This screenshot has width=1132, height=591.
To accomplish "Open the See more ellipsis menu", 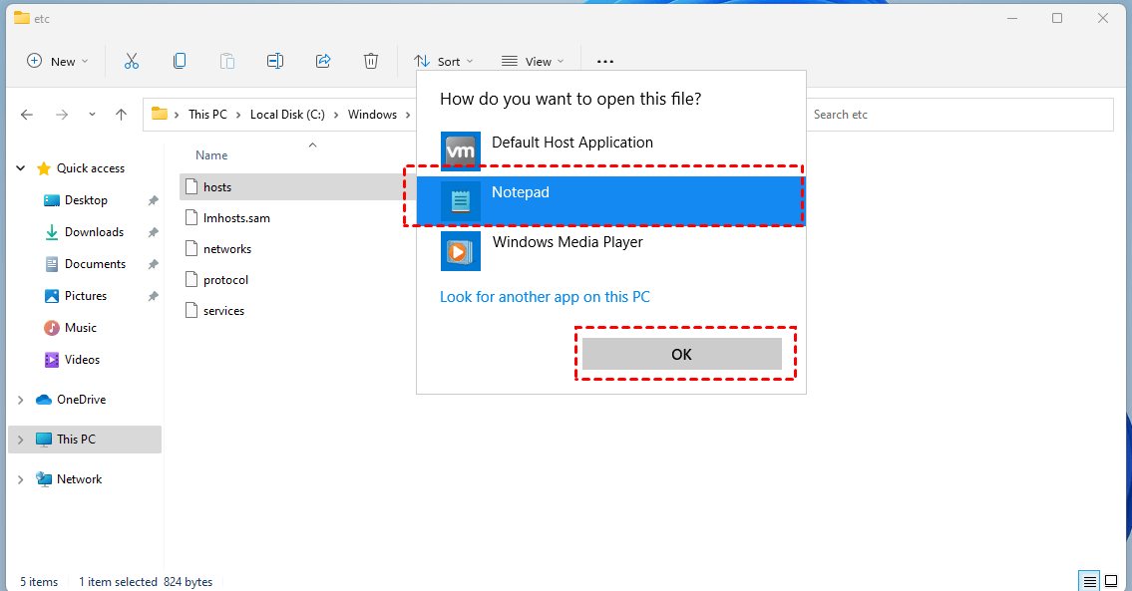I will point(605,61).
